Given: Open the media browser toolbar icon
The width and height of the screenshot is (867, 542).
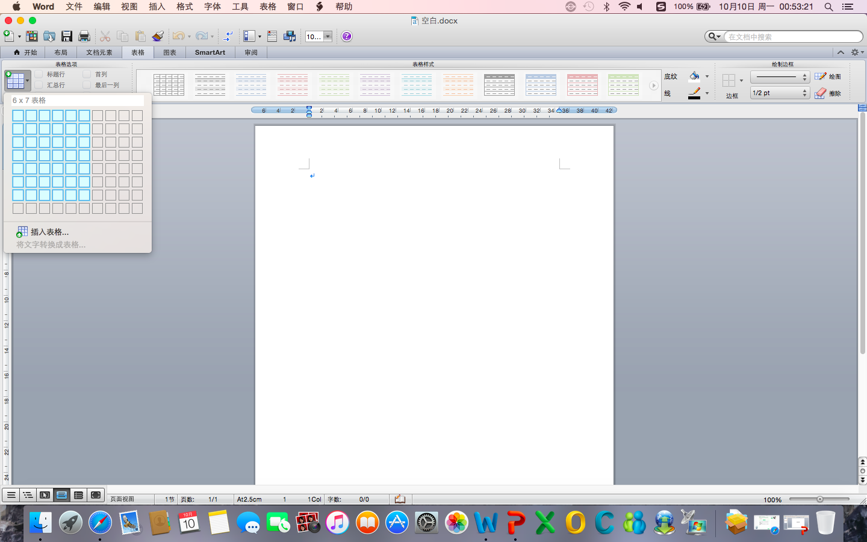Looking at the screenshot, I should [x=290, y=36].
